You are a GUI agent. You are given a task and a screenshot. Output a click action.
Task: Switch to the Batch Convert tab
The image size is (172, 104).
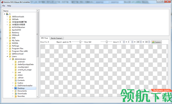pos(56,38)
